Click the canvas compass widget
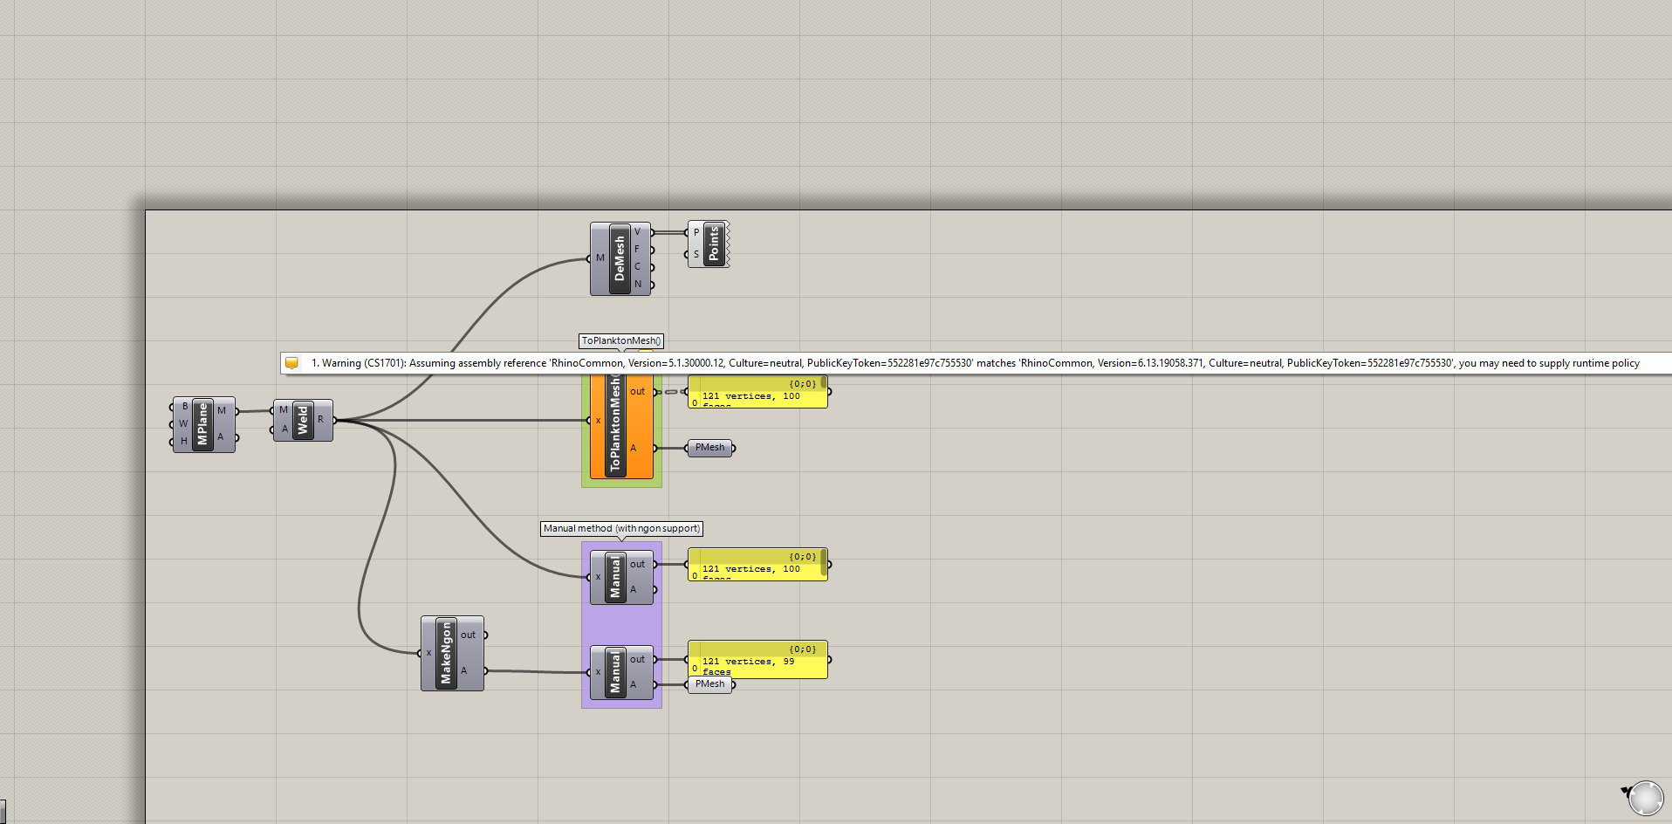Viewport: 1672px width, 824px height. coord(1645,798)
